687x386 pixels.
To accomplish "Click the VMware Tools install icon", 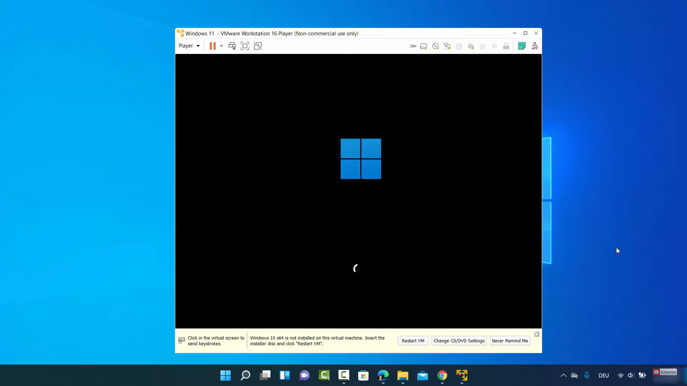I will [535, 46].
